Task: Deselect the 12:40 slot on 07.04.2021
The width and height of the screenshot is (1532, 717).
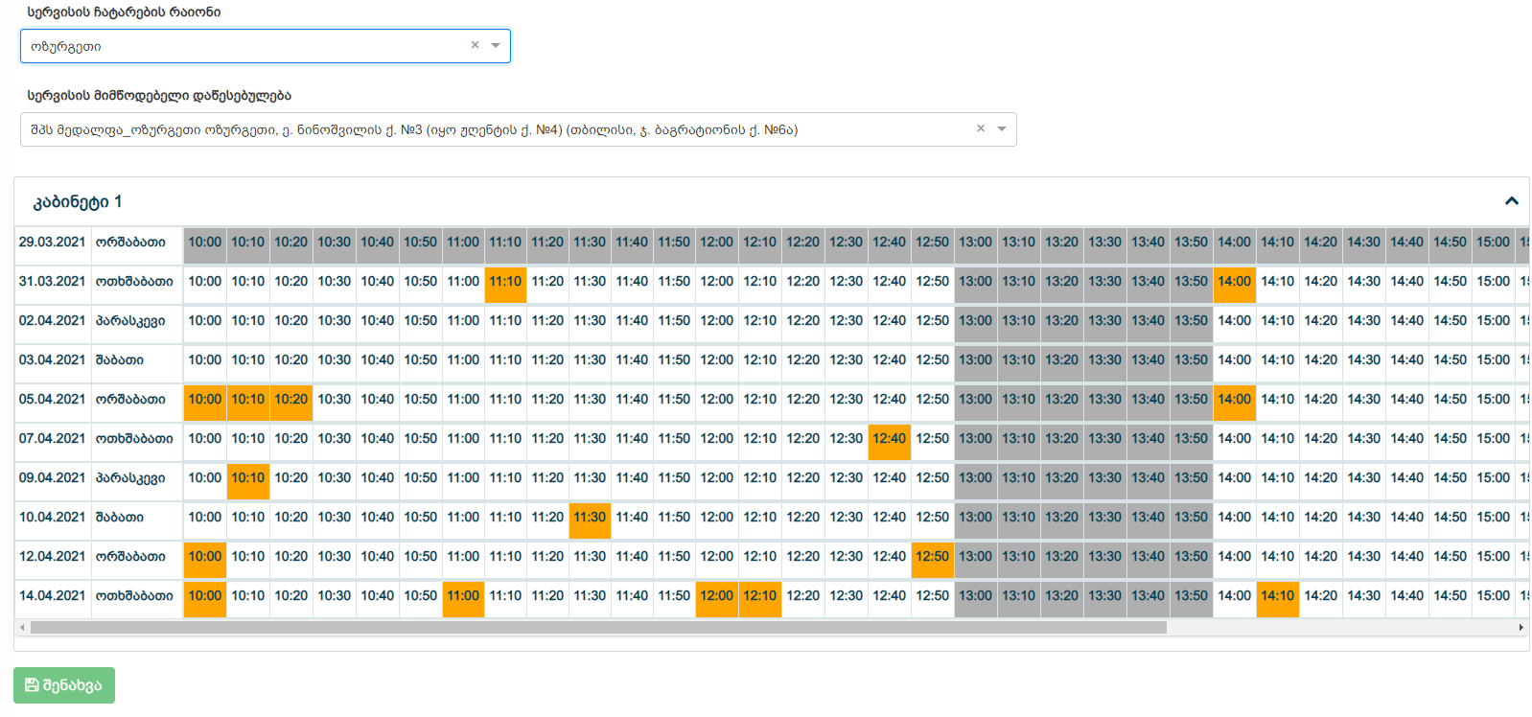Action: 889,439
